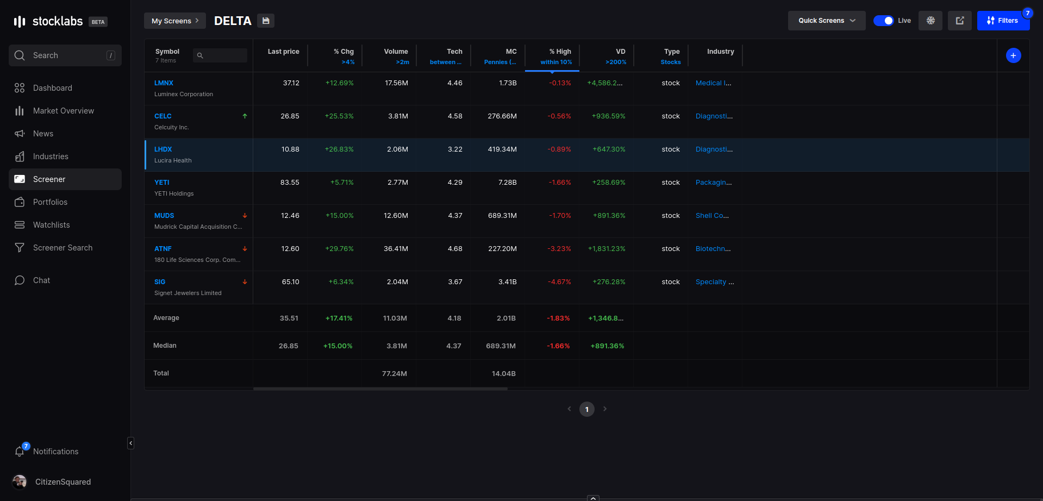Click My Screens breadcrumb button
The height and width of the screenshot is (501, 1043).
click(x=175, y=21)
